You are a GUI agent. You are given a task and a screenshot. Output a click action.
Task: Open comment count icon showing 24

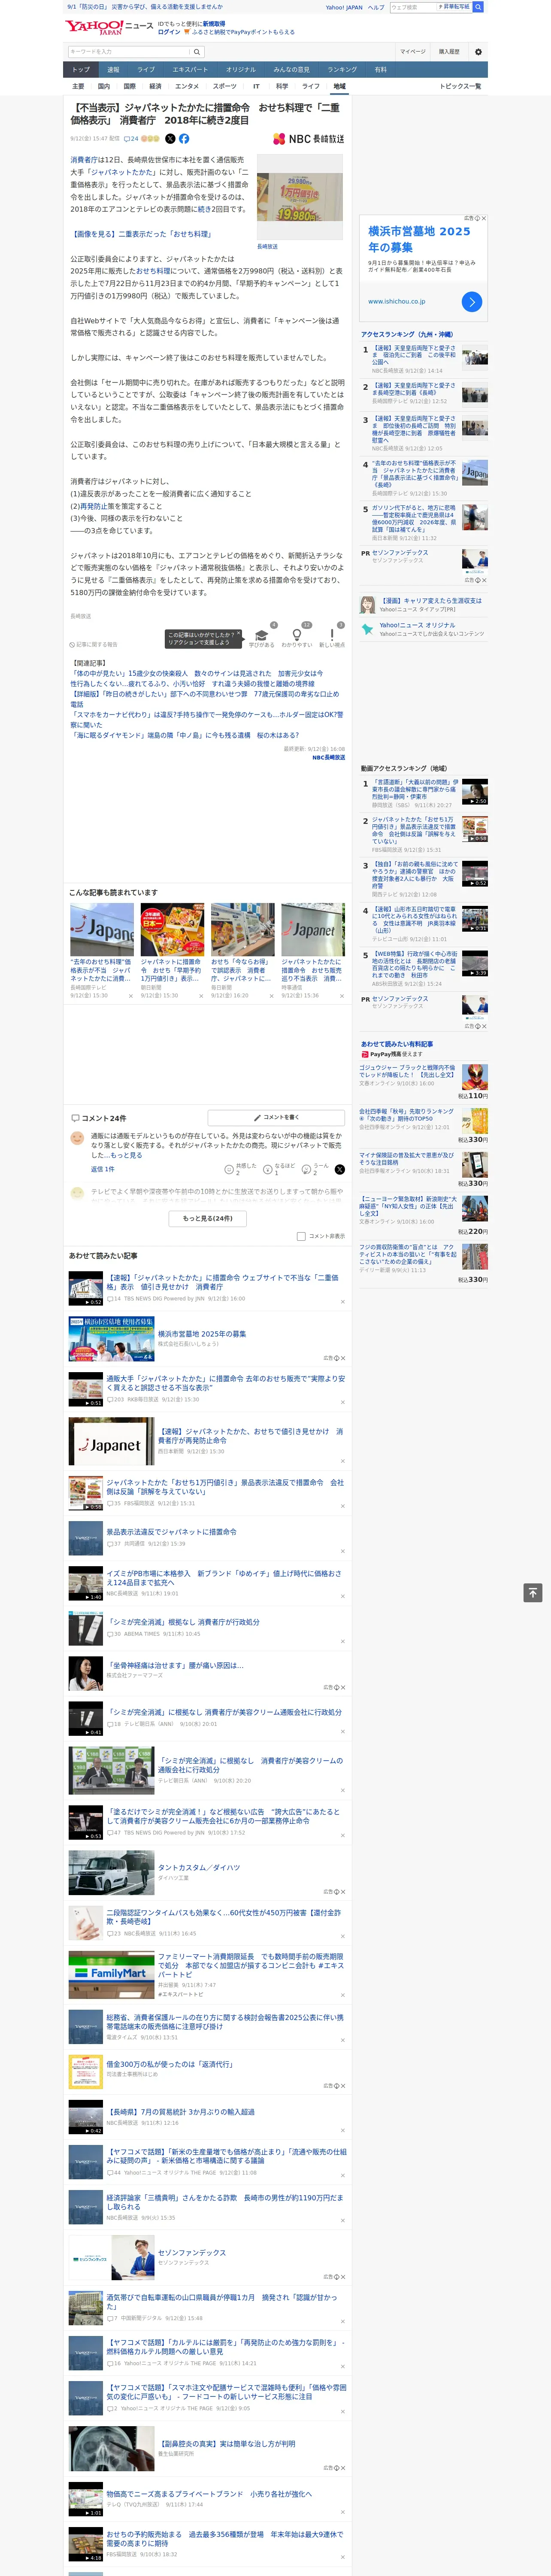click(131, 139)
